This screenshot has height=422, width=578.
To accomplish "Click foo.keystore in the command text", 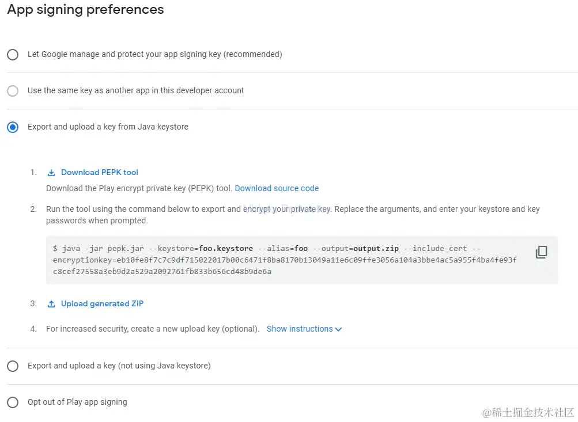I will [225, 248].
